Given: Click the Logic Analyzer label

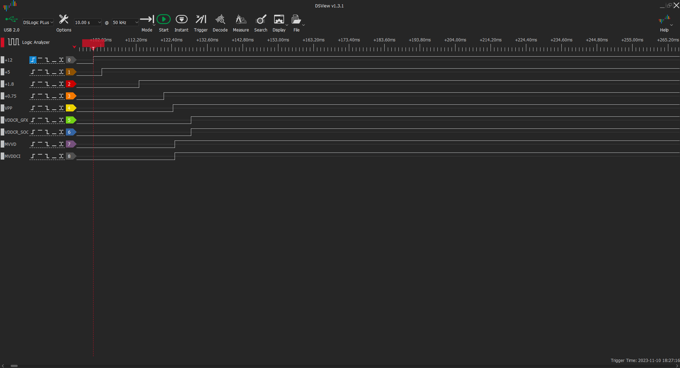Looking at the screenshot, I should 36,42.
